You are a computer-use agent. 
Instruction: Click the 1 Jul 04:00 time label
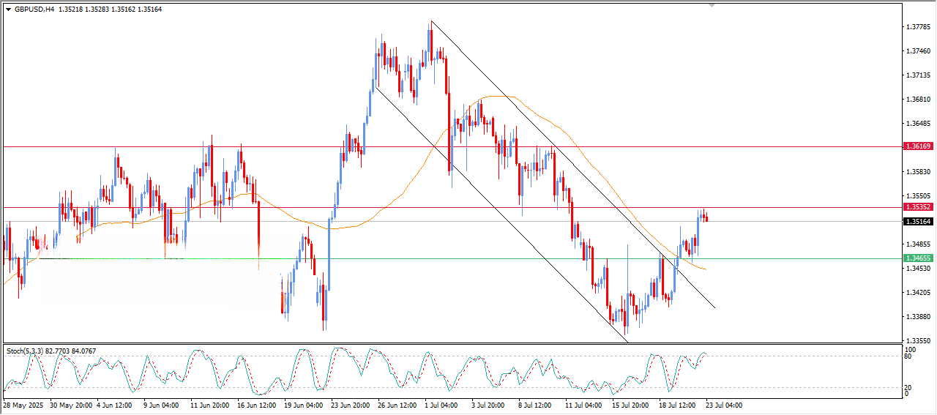440,405
